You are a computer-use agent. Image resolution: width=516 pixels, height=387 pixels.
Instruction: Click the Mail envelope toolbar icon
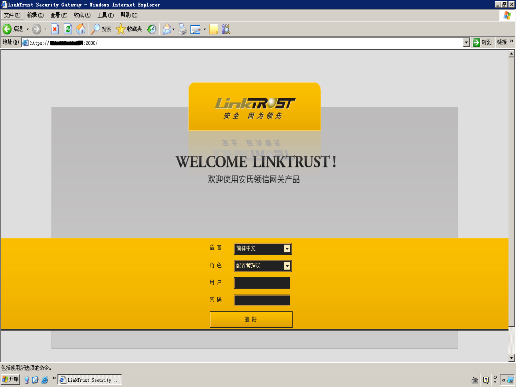pyautogui.click(x=167, y=29)
